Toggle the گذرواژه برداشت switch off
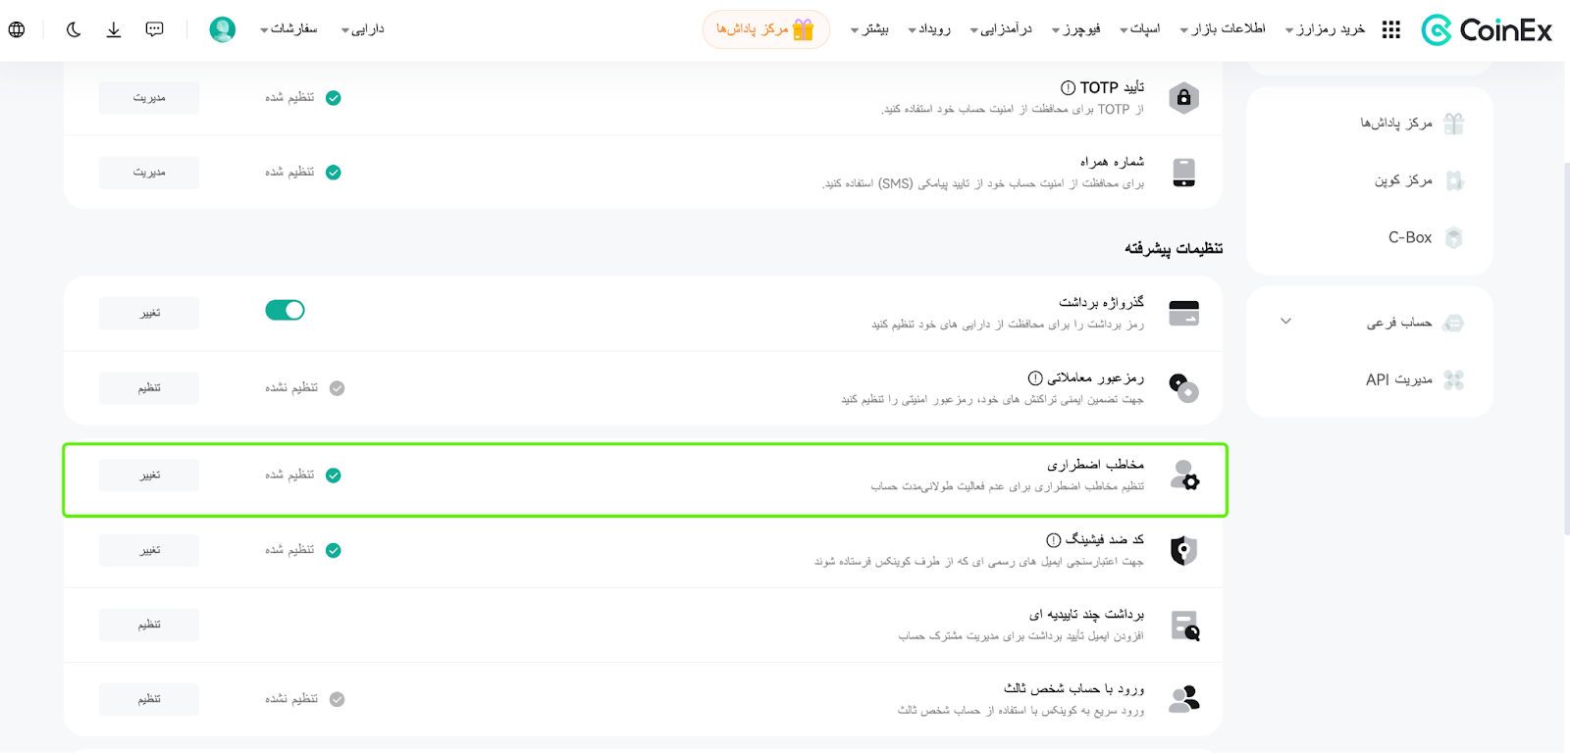 (x=285, y=310)
